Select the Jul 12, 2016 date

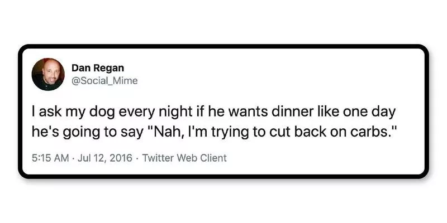105,158
